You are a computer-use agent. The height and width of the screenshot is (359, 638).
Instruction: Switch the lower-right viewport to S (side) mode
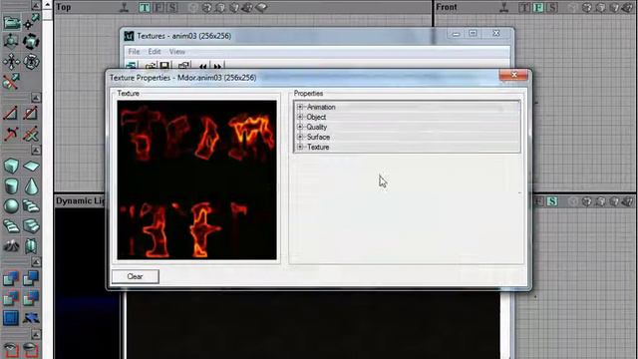pos(551,201)
